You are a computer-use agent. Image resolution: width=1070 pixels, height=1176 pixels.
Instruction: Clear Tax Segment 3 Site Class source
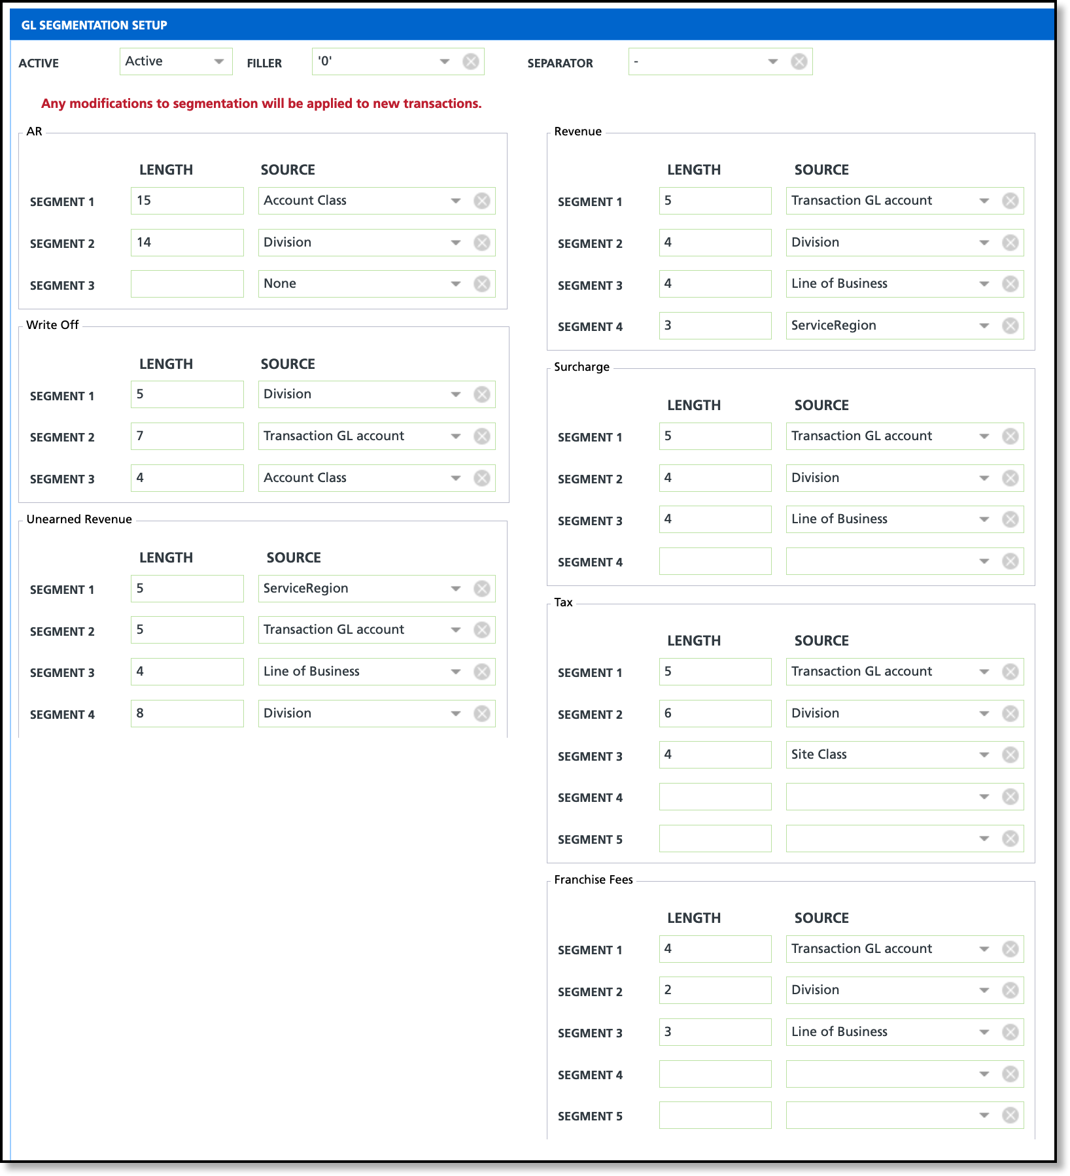[x=1010, y=755]
